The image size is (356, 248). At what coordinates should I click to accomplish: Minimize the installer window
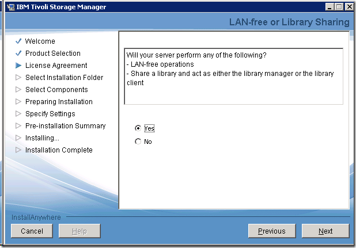point(330,7)
